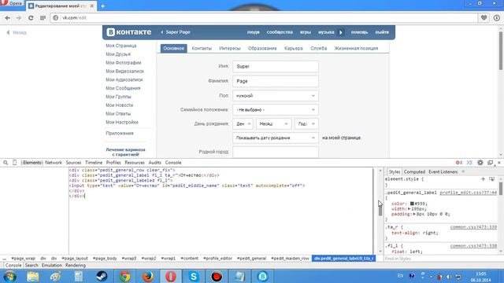Click the Фамилия input field
The height and width of the screenshot is (283, 504).
point(276,81)
